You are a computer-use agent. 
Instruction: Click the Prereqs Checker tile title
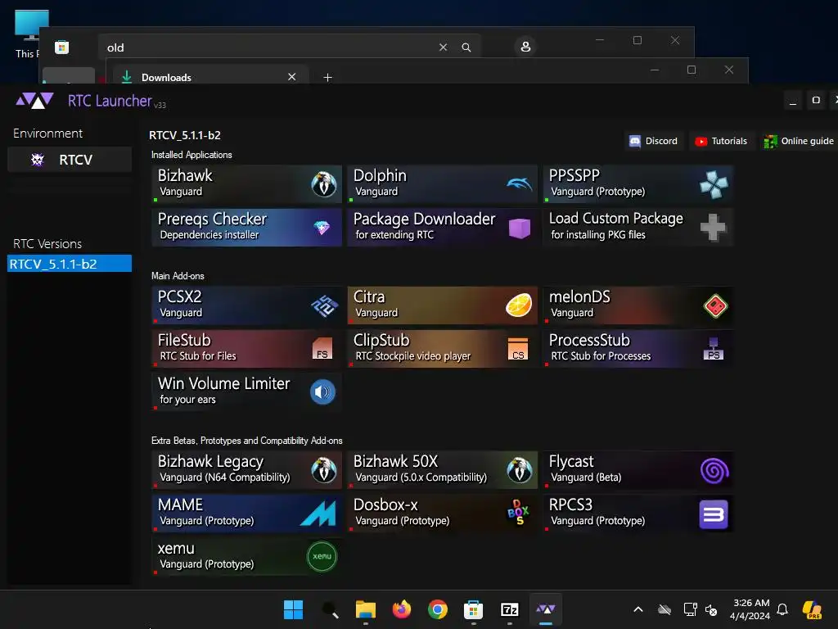point(212,219)
